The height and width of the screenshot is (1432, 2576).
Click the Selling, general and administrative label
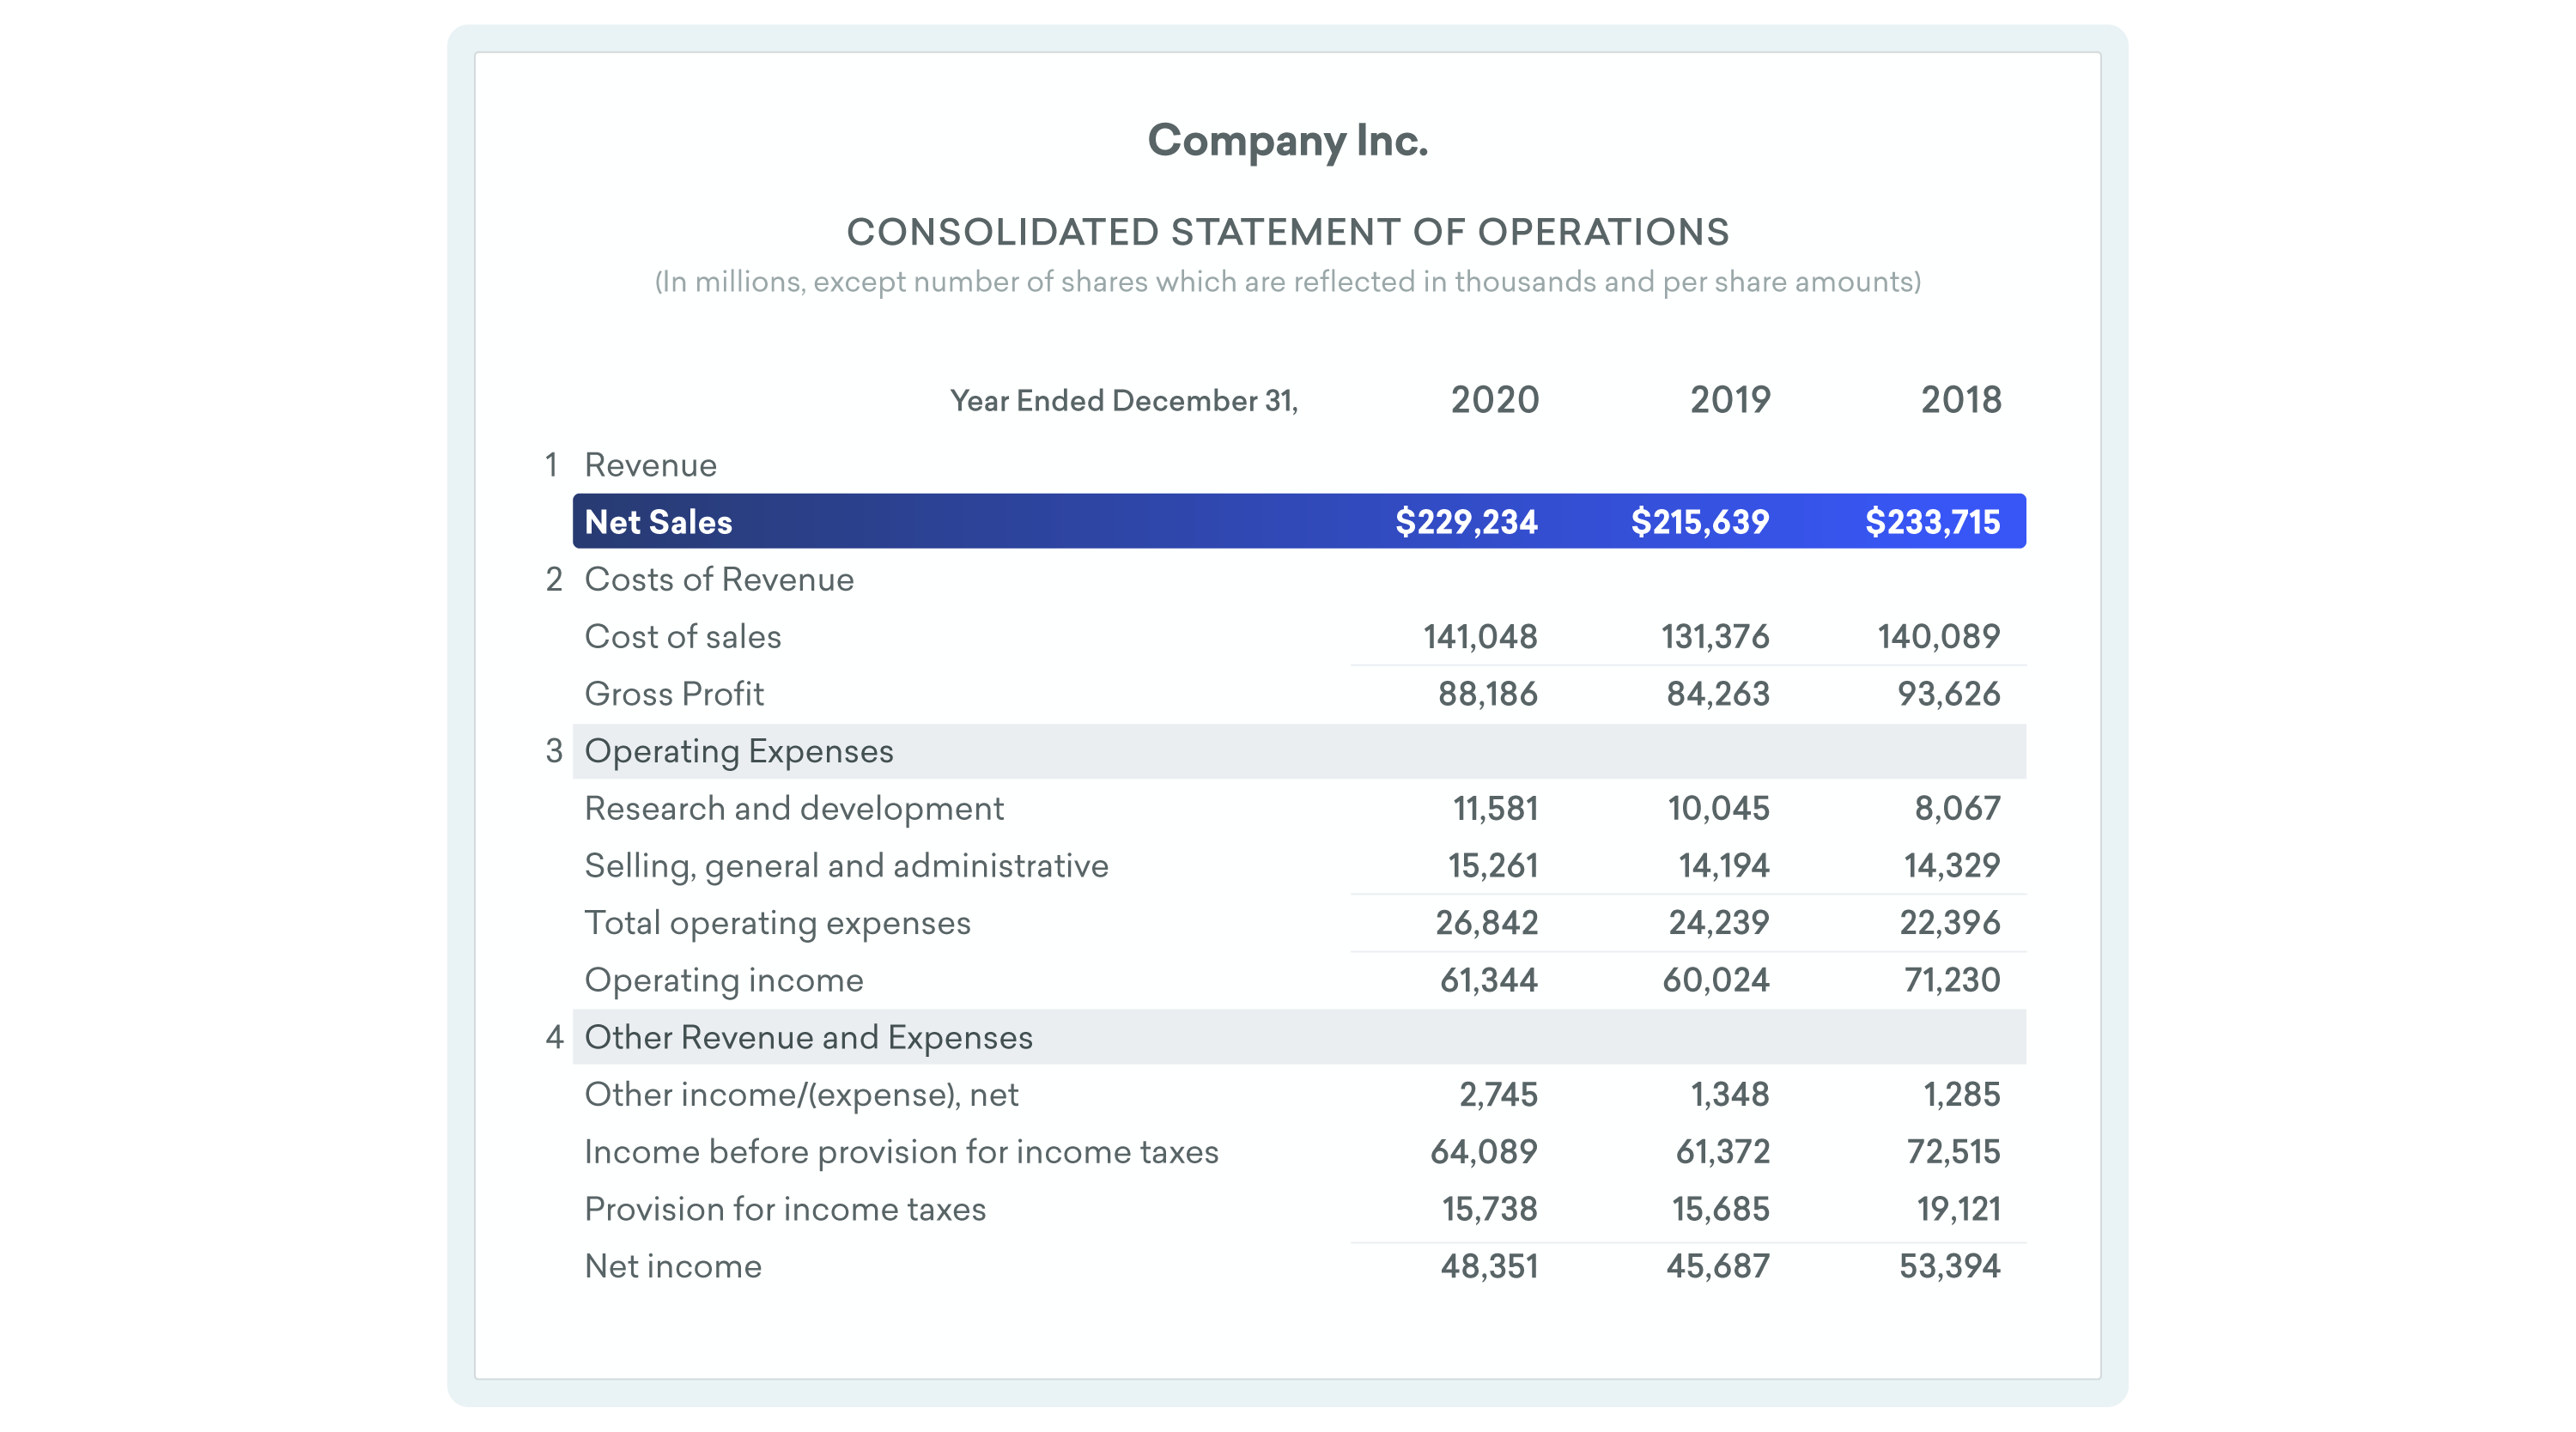click(x=847, y=865)
